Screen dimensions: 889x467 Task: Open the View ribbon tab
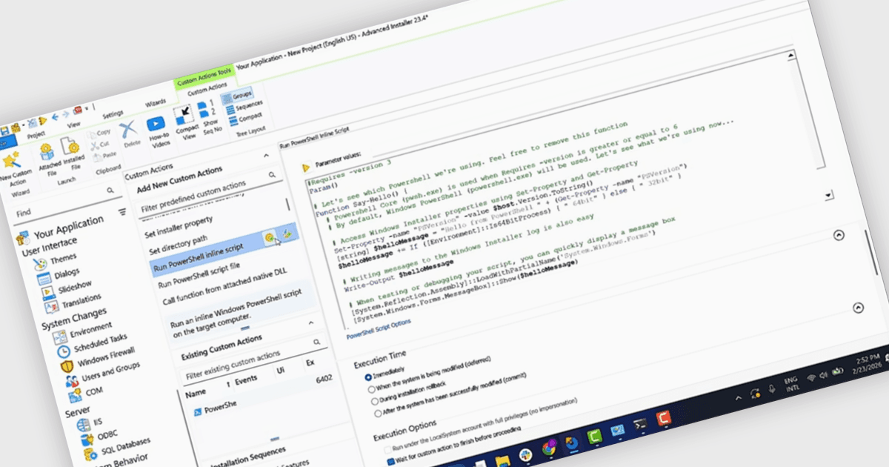click(x=74, y=125)
